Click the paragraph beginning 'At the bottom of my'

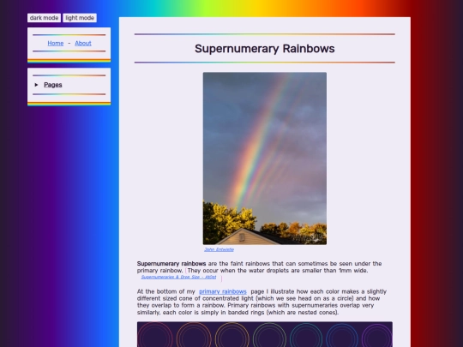(x=262, y=302)
